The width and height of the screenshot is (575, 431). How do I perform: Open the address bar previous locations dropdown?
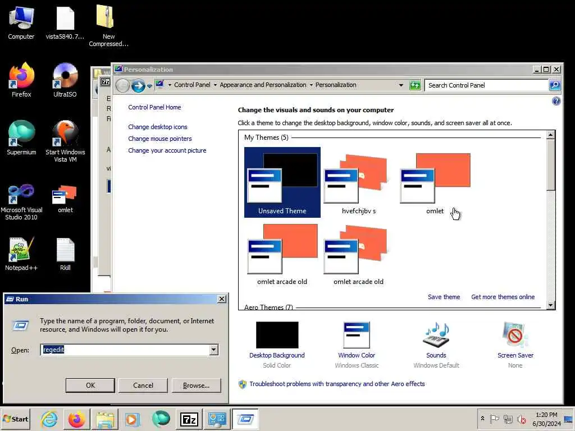(401, 85)
